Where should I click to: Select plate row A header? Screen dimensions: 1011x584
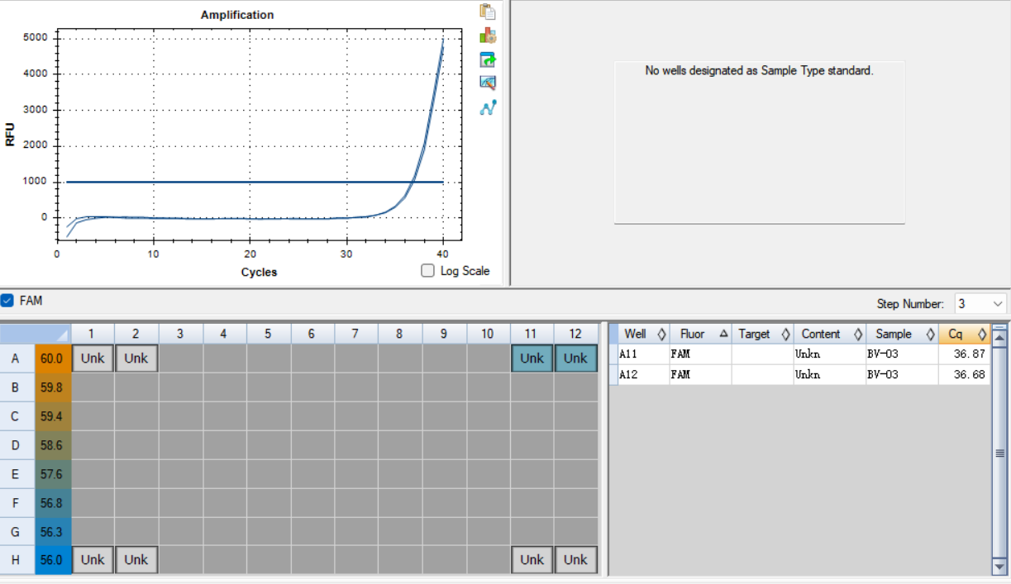(17, 358)
